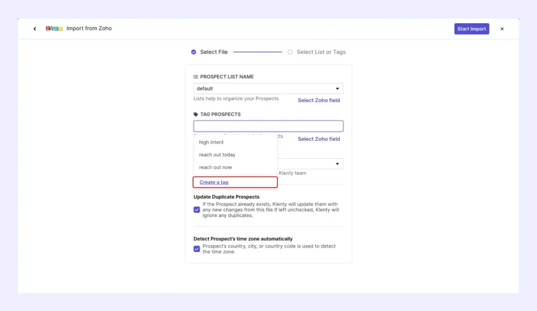Click the Select File step label
Screen dimensions: 537x311
(x=214, y=52)
